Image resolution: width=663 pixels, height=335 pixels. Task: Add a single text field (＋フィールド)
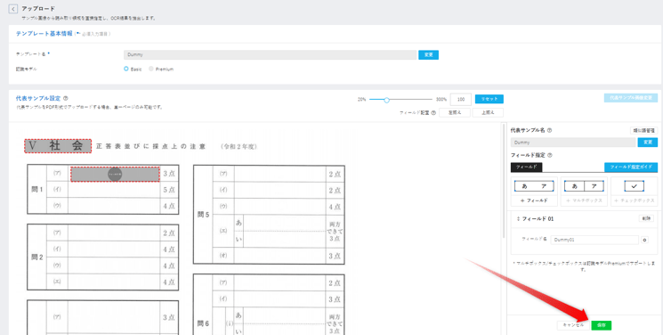tap(534, 192)
